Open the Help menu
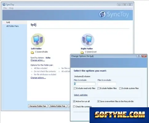Screen dimensions: 149x123 pyautogui.click(x=11, y=8)
